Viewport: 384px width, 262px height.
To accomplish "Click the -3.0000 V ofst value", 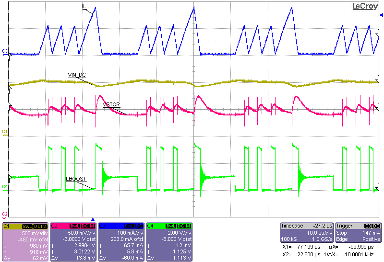I will (x=79, y=239).
